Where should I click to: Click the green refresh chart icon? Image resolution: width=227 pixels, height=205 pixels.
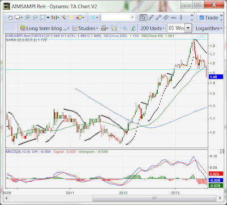pyautogui.click(x=133, y=28)
